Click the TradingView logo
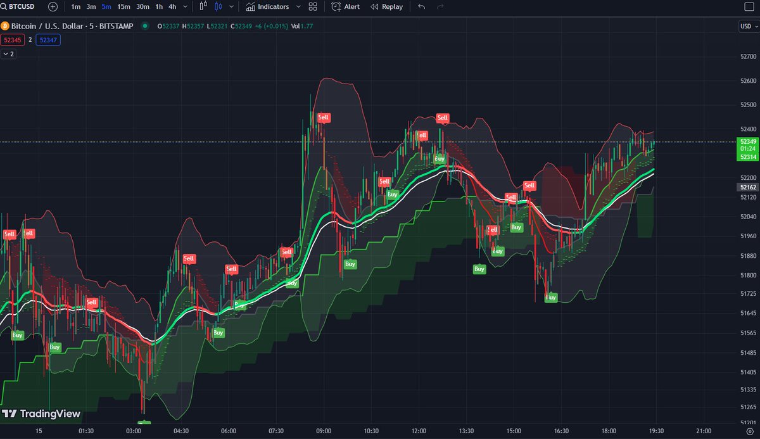760x439 pixels. point(41,414)
